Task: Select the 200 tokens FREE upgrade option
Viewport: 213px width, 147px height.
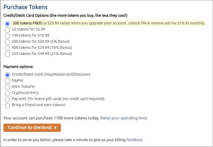Action: [7, 24]
